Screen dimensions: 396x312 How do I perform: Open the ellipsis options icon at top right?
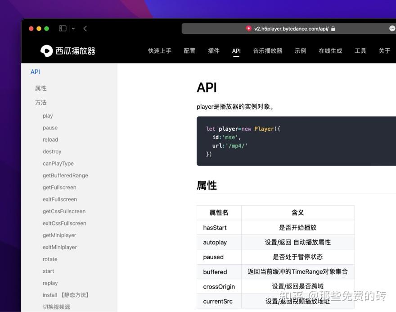(392, 28)
